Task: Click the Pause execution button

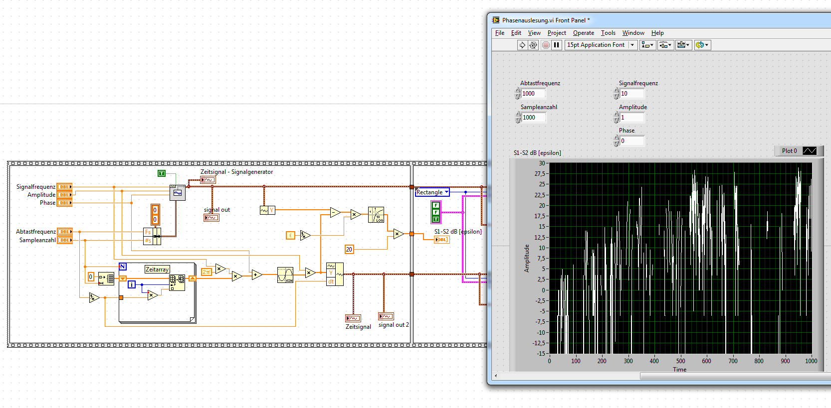Action: [x=557, y=45]
